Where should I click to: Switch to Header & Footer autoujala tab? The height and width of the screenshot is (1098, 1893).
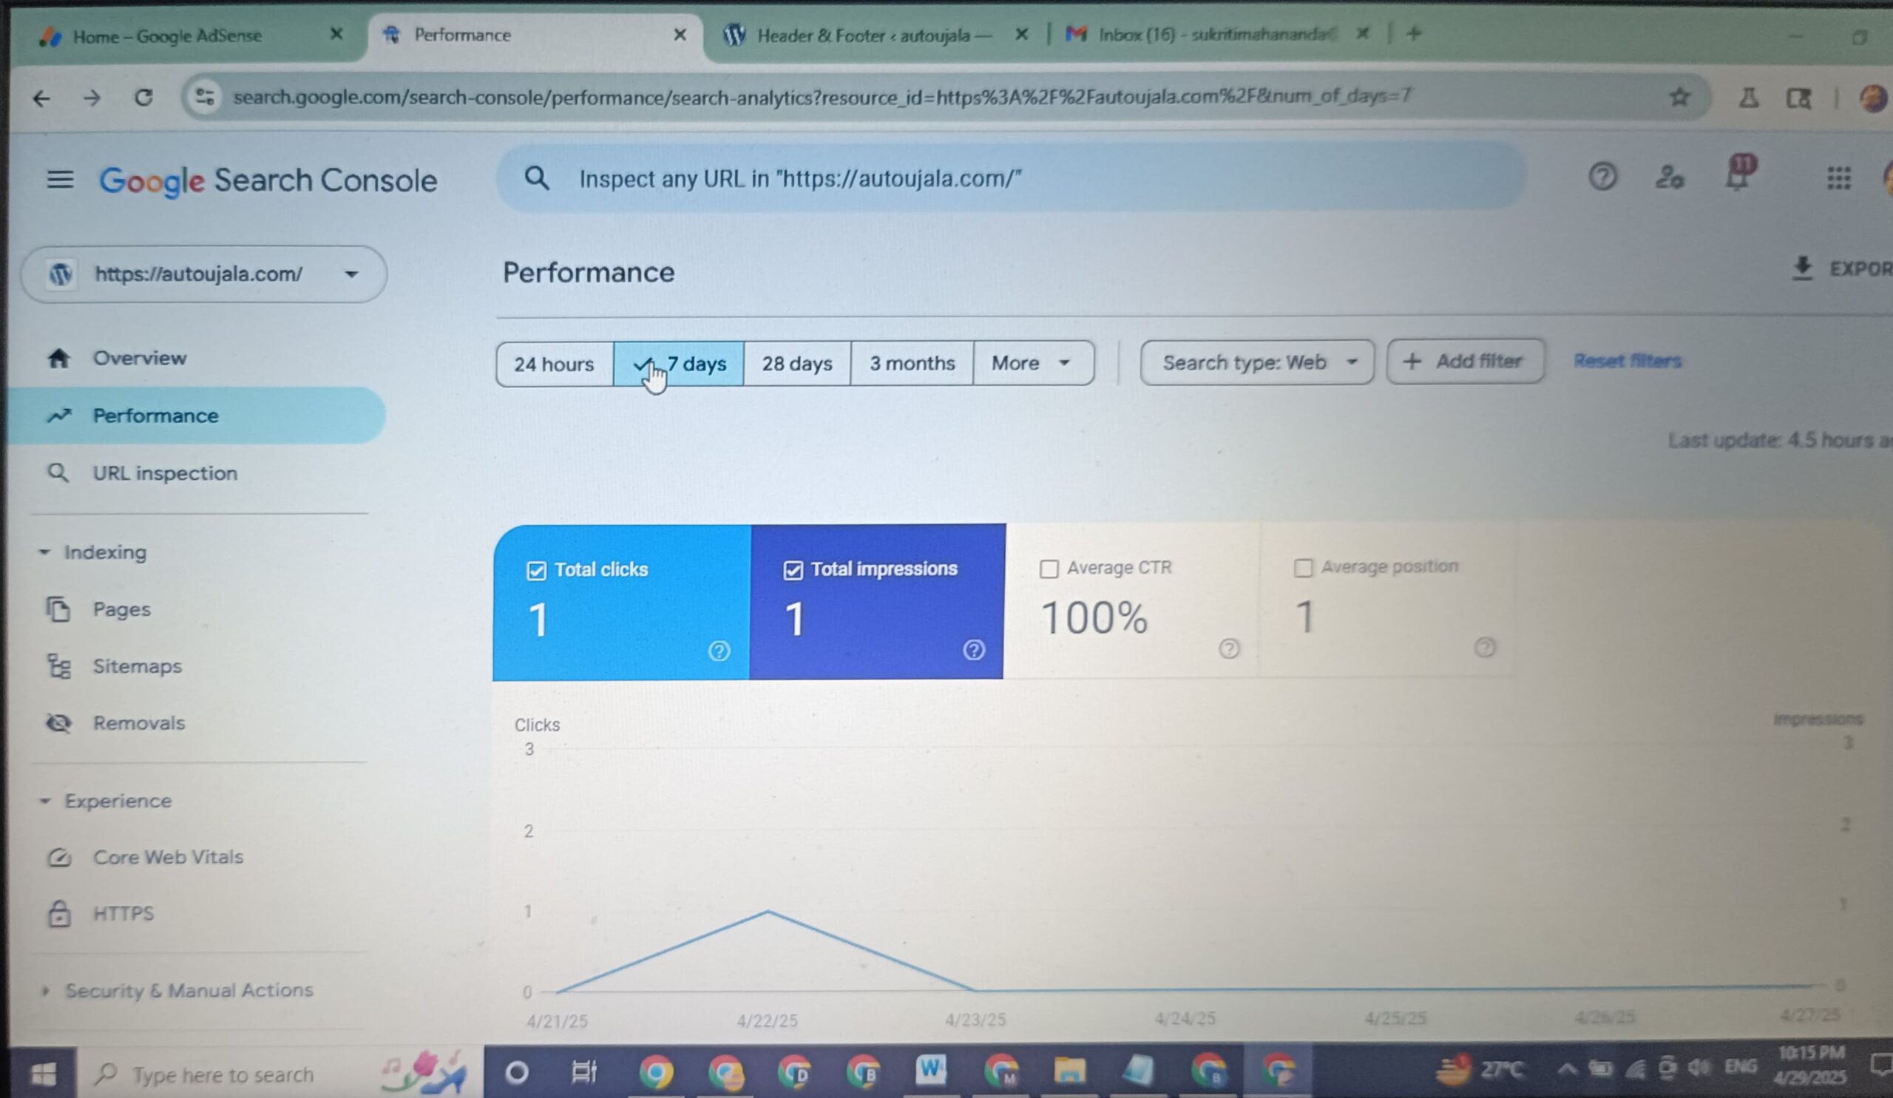[875, 35]
